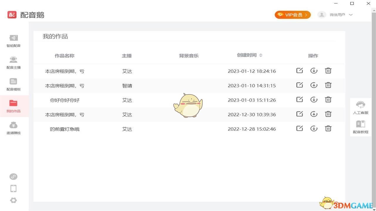Expand the 微信用户 account dropdown

(351, 14)
